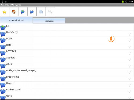
Task: Click the BlackBerry folder name
Action: tap(12, 32)
